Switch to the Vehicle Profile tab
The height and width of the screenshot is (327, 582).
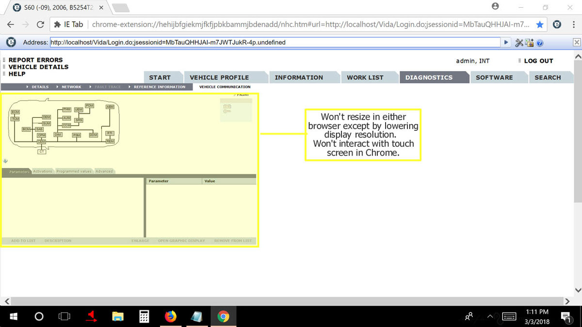219,78
